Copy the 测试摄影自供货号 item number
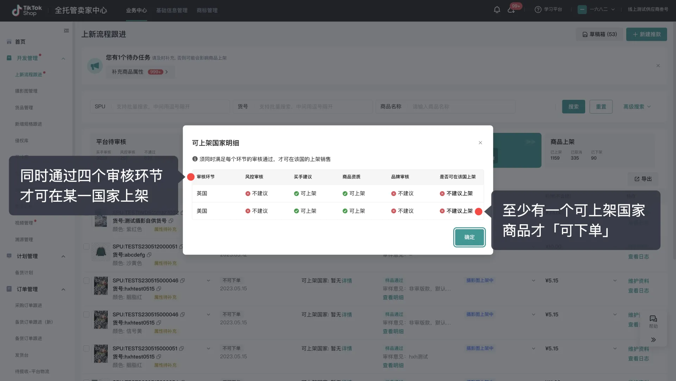 coord(171,221)
